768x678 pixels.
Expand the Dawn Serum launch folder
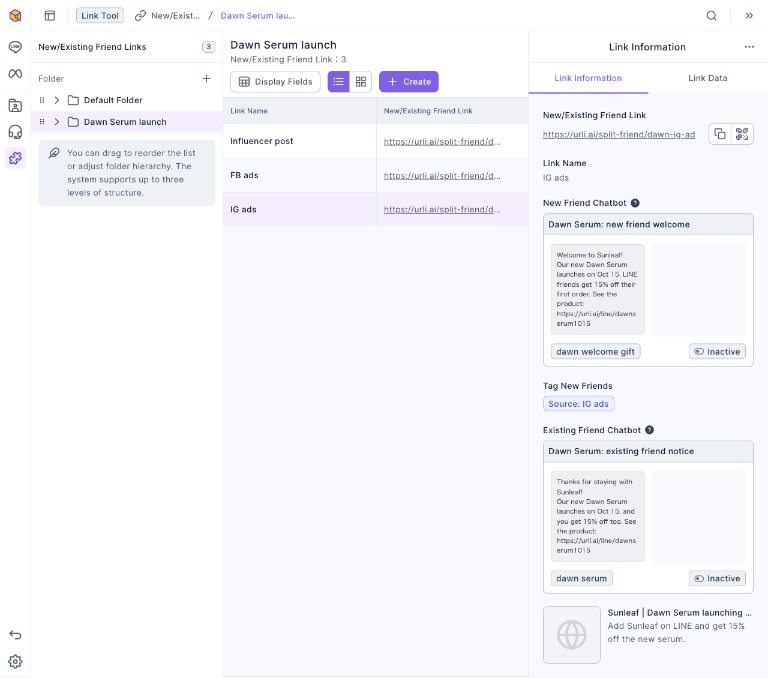57,122
